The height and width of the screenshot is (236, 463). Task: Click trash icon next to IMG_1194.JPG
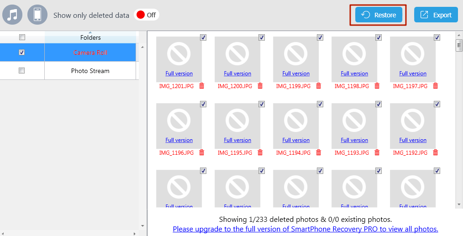[319, 152]
